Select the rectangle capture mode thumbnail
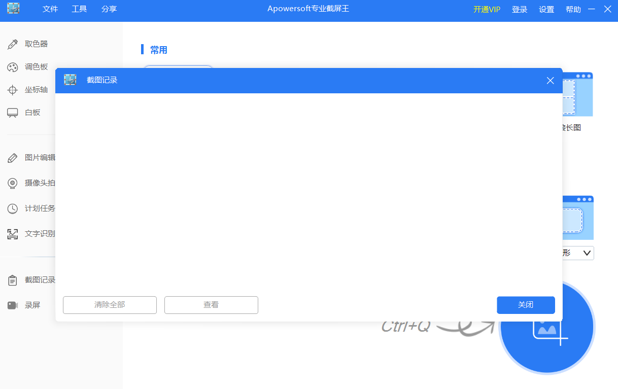 pos(578,218)
